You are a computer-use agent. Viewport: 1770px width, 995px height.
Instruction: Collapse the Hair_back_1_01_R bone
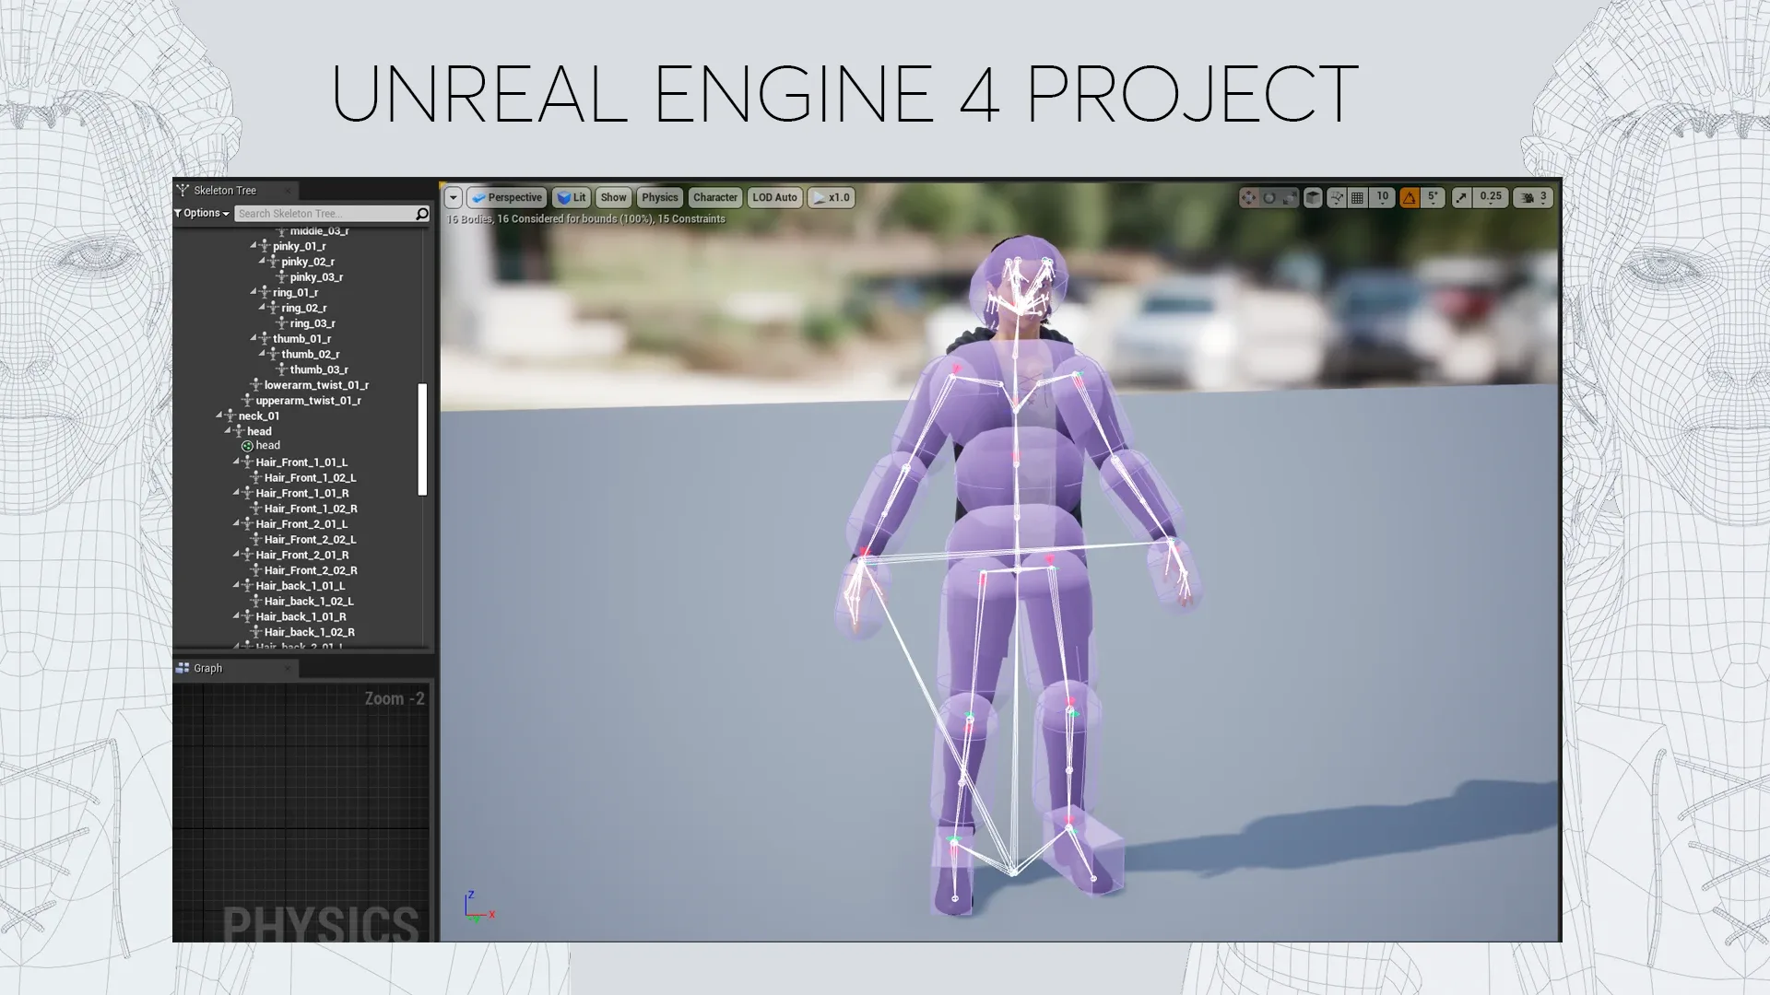click(236, 616)
